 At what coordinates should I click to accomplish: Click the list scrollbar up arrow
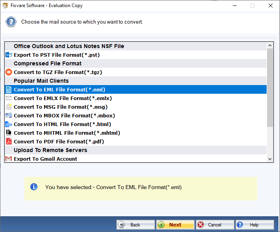point(270,45)
